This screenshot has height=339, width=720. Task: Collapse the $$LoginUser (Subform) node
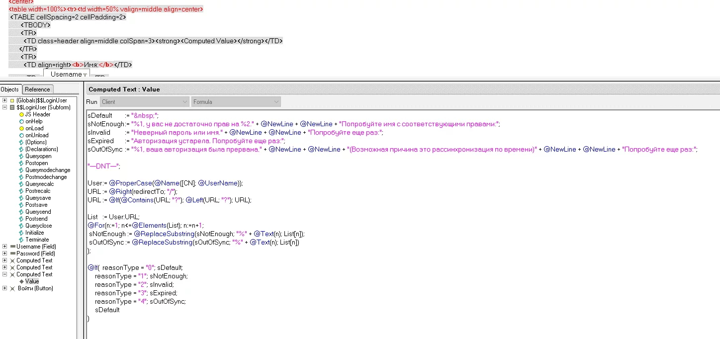pyautogui.click(x=4, y=107)
